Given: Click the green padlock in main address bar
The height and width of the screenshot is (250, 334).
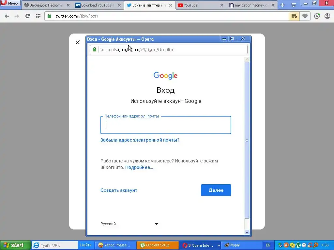Looking at the screenshot, I should pos(49,16).
